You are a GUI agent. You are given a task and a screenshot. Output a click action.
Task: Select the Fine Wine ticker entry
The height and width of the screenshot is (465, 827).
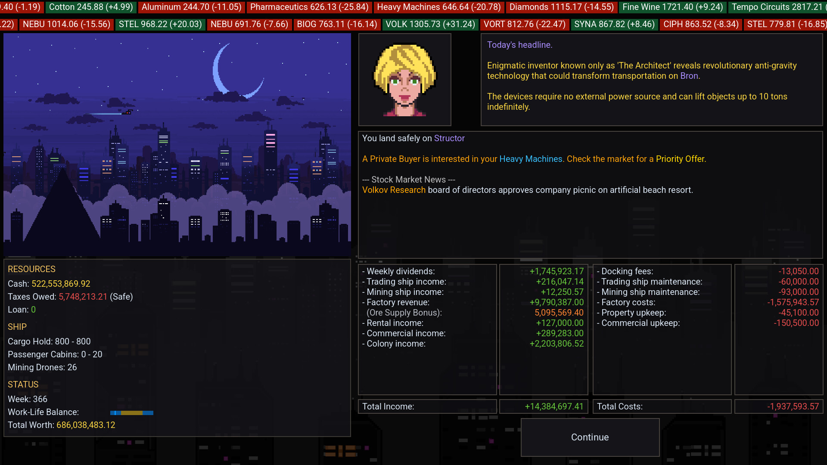tap(673, 7)
